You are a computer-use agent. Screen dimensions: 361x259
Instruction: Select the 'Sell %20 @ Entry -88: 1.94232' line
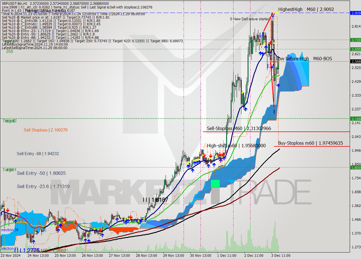point(50,37)
